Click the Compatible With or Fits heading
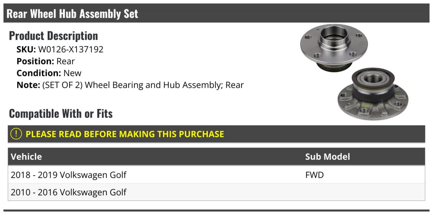The height and width of the screenshot is (215, 433). pyautogui.click(x=61, y=114)
